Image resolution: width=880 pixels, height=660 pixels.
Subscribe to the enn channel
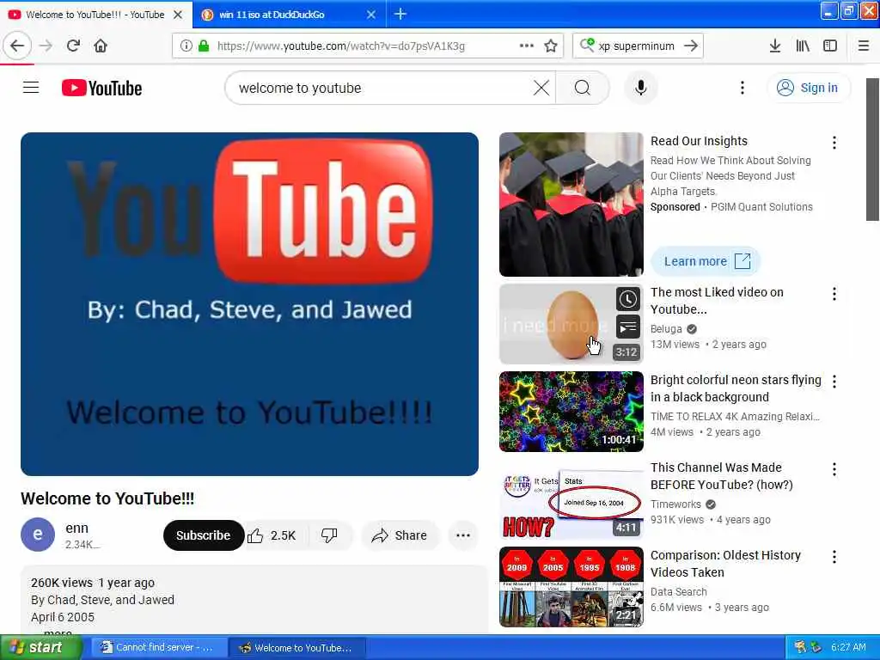(x=203, y=535)
